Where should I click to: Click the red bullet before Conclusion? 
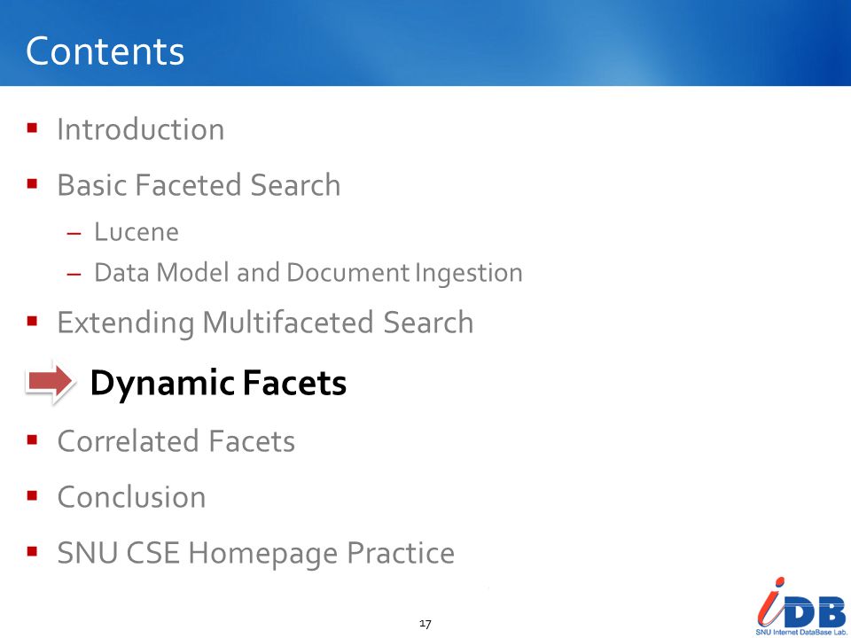[x=32, y=495]
